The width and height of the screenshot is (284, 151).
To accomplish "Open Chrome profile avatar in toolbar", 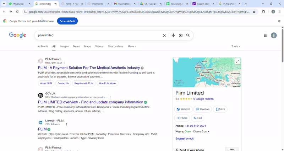I will (x=273, y=12).
